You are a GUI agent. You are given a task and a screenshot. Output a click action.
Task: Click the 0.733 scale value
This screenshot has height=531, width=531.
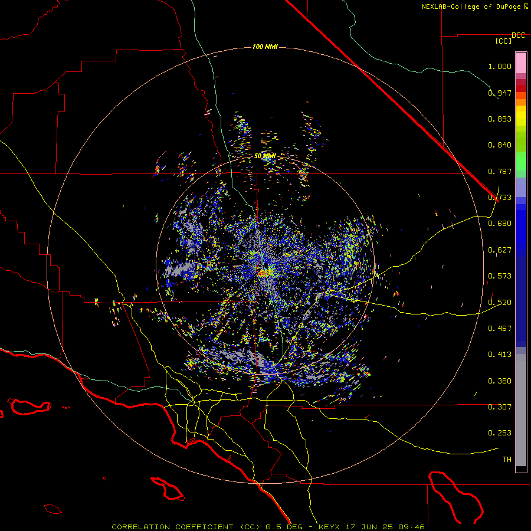pos(500,198)
